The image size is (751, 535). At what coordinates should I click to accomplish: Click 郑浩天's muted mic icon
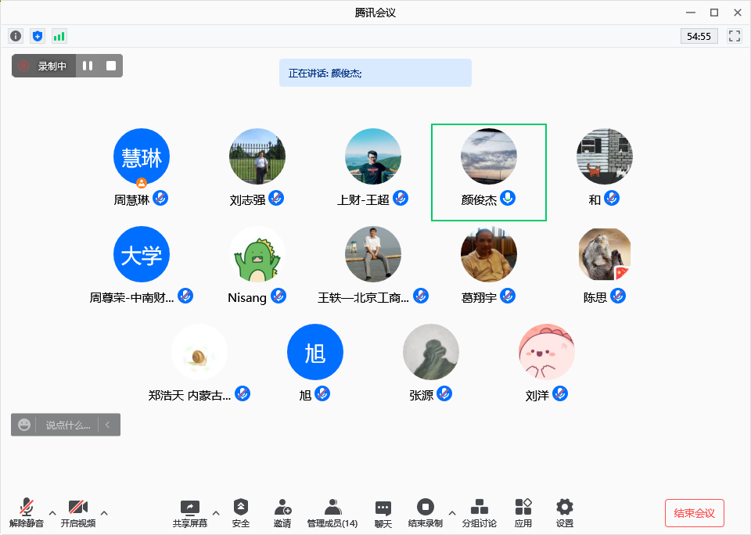tap(243, 393)
